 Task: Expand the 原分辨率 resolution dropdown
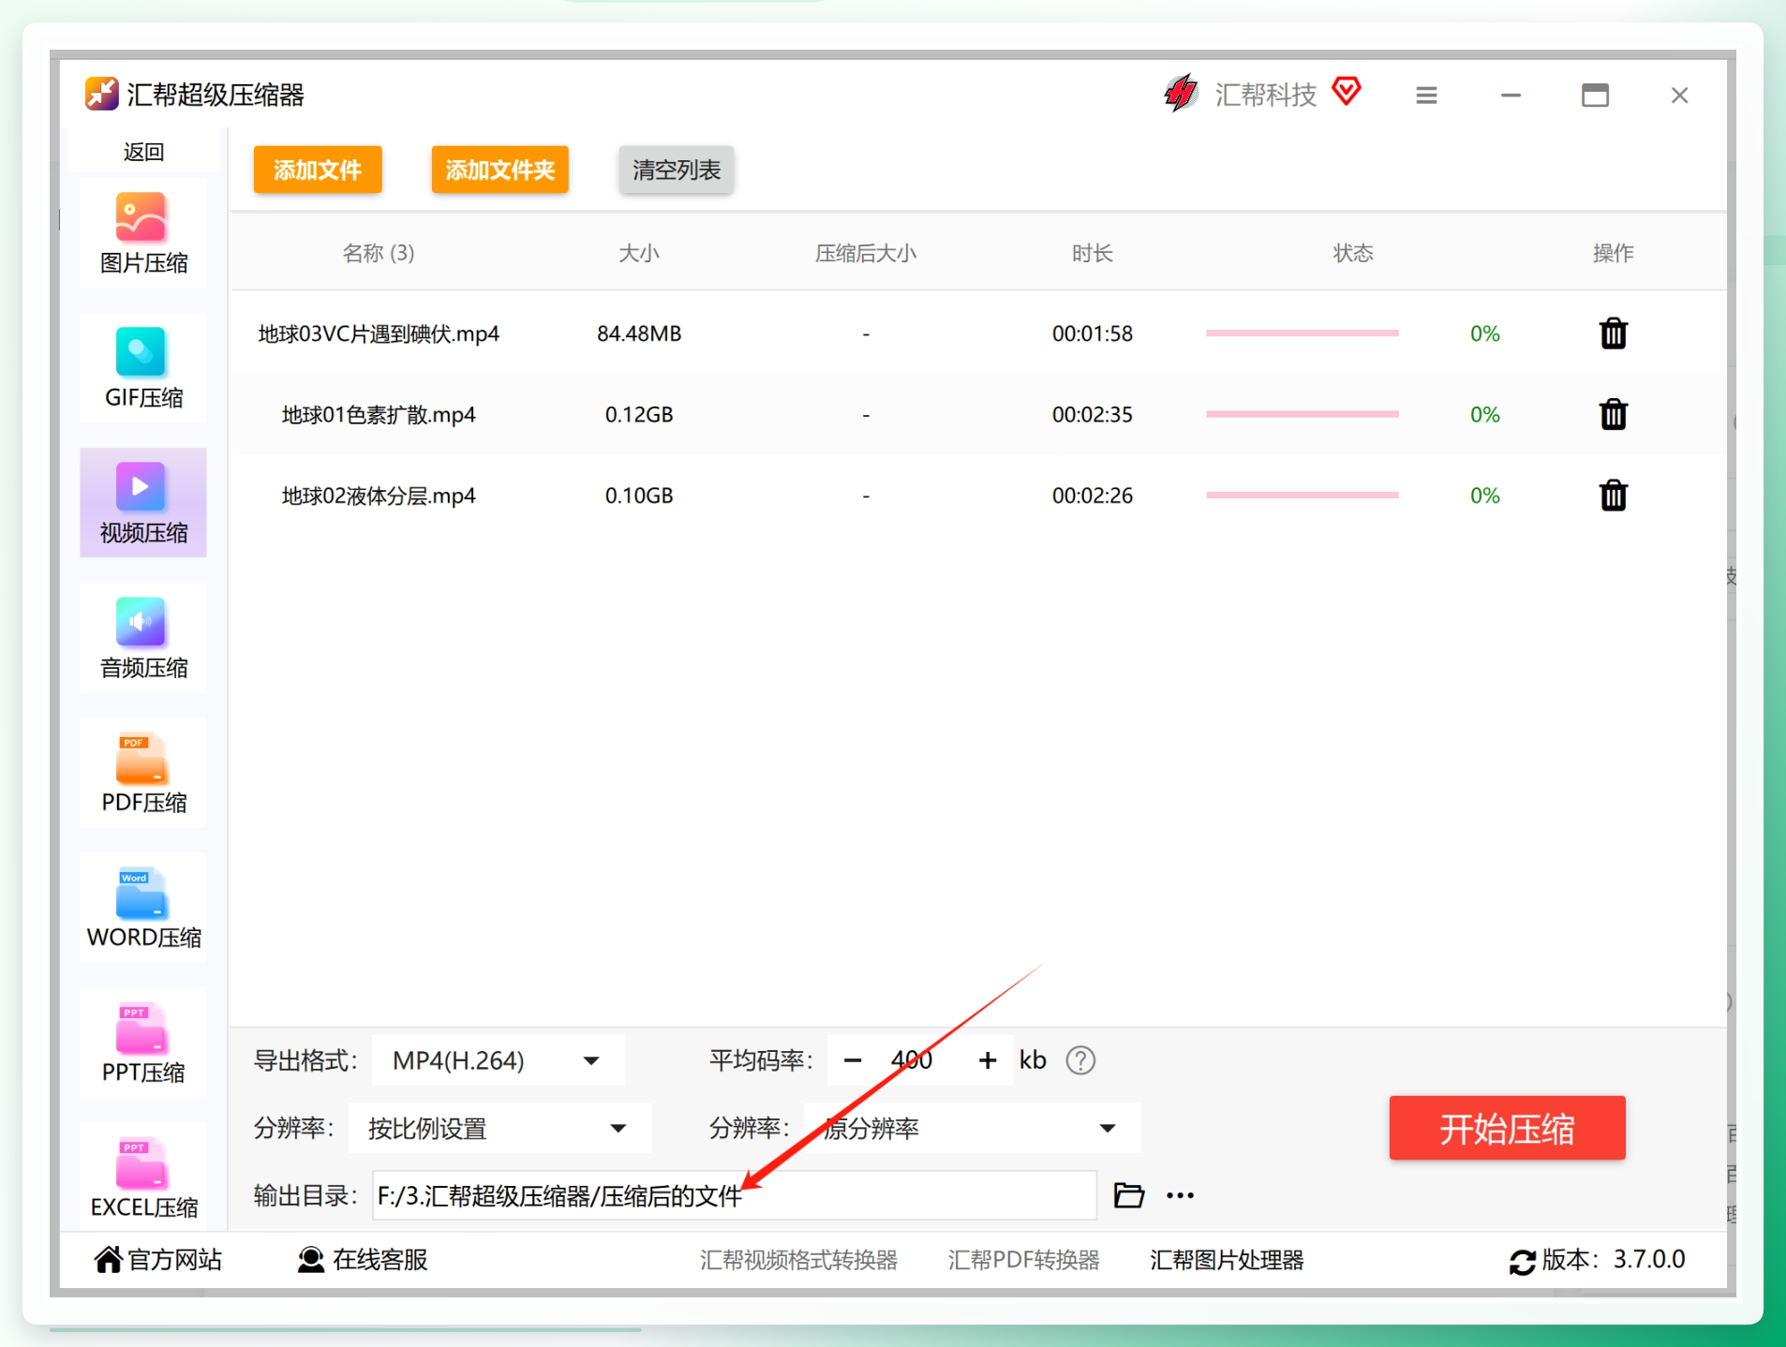pos(972,1129)
